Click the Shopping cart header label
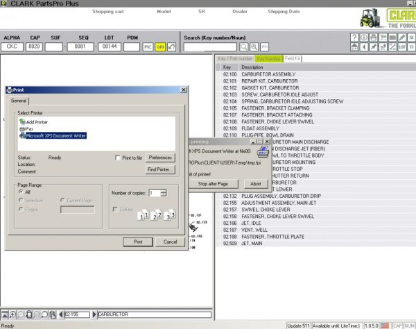Screen dimensions: 416x329 click(107, 11)
